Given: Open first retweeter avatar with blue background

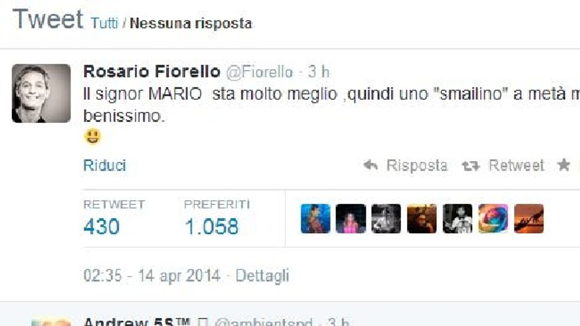Looking at the screenshot, I should click(x=316, y=218).
